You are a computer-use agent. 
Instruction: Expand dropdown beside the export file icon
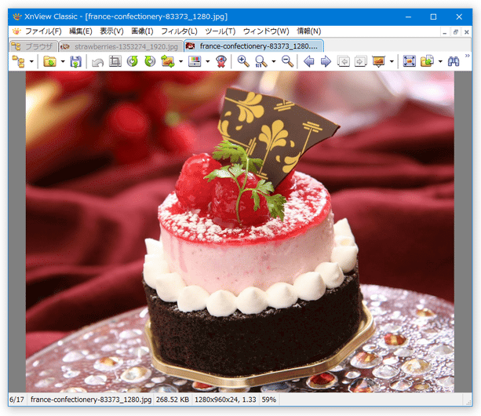[x=440, y=62]
